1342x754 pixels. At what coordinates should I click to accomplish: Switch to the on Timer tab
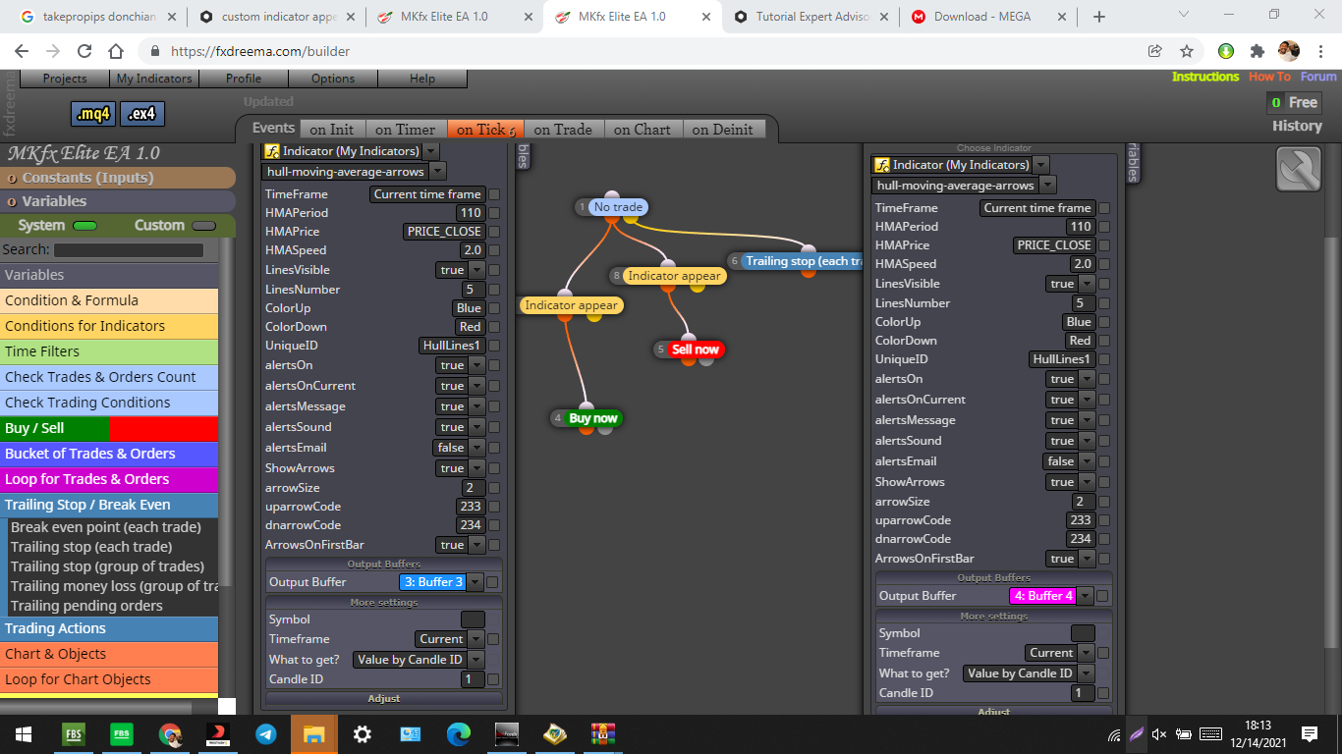coord(405,130)
